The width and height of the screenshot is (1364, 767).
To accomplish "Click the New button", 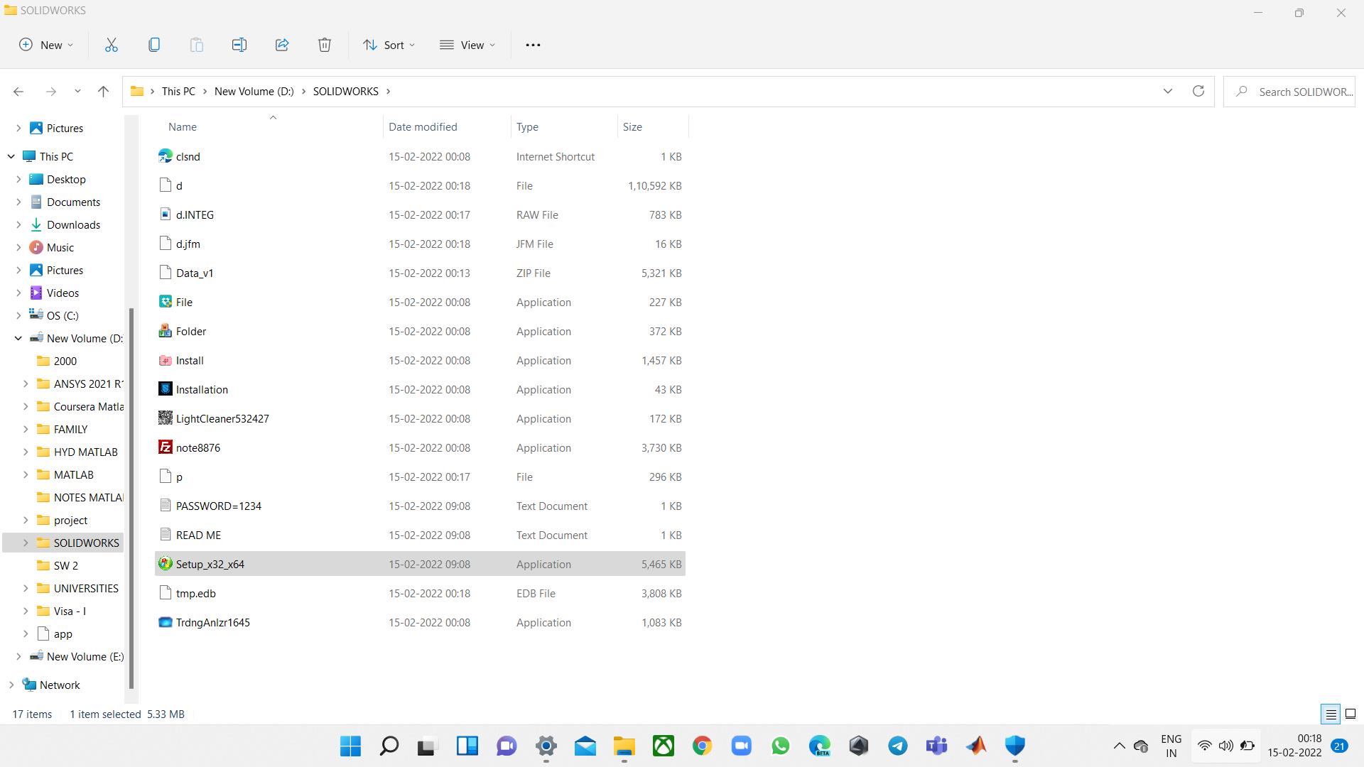I will click(46, 45).
